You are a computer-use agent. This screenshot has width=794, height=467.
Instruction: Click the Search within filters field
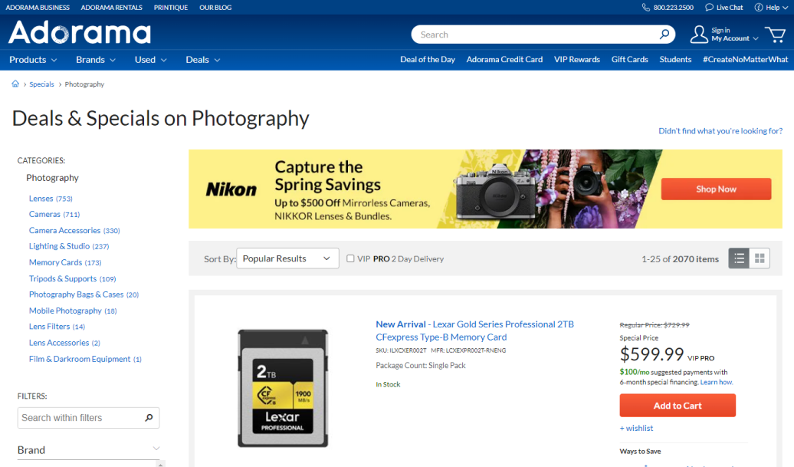80,418
